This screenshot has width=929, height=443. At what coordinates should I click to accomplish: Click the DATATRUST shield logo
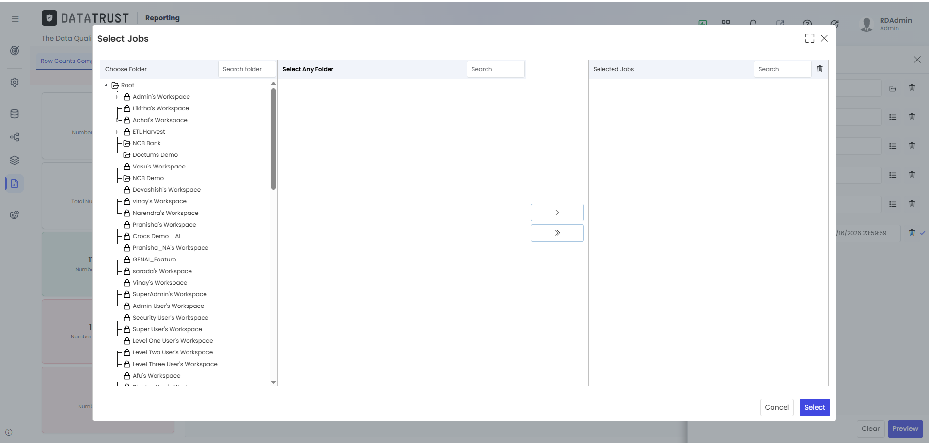point(49,18)
